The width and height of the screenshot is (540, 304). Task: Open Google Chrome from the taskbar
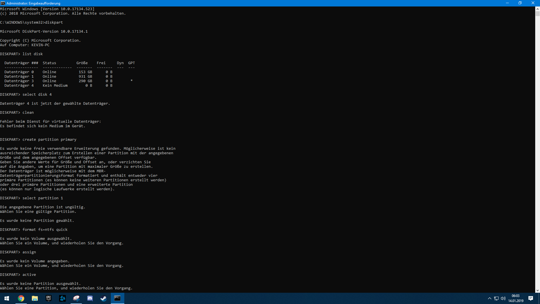tap(21, 298)
